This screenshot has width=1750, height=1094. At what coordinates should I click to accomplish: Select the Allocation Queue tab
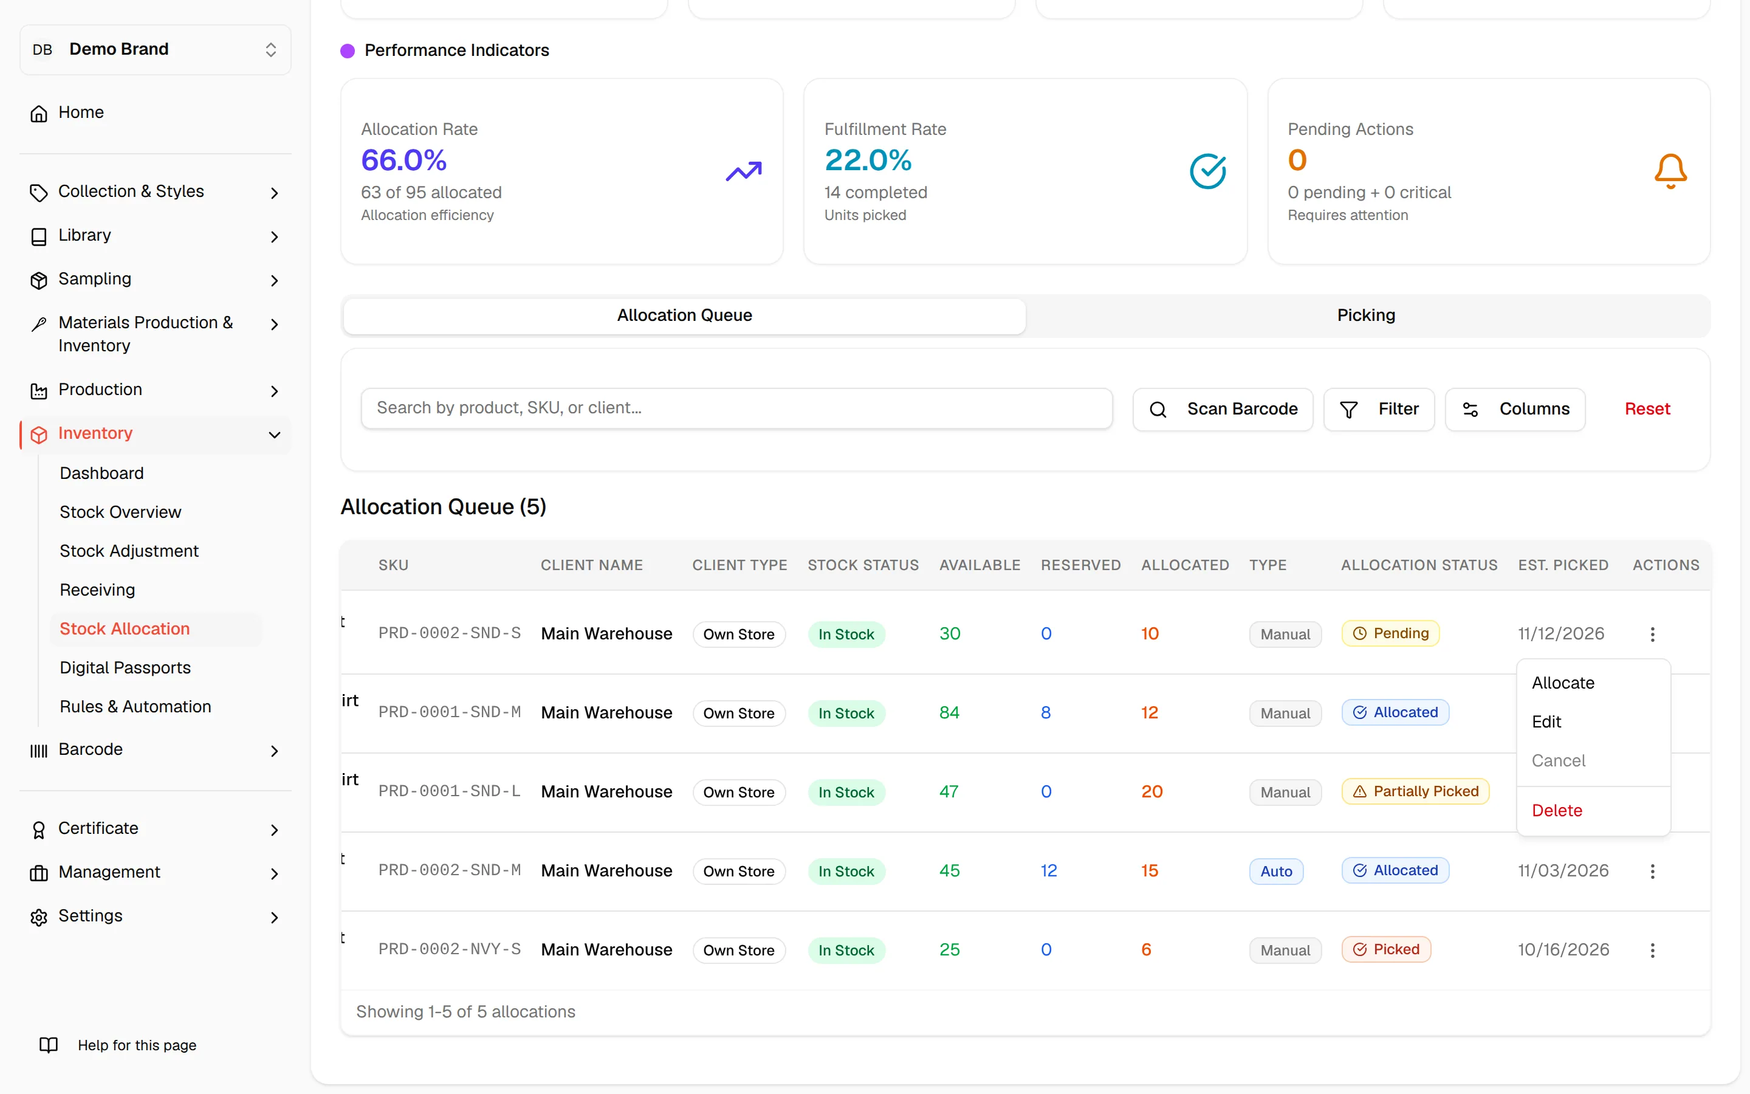pos(684,315)
